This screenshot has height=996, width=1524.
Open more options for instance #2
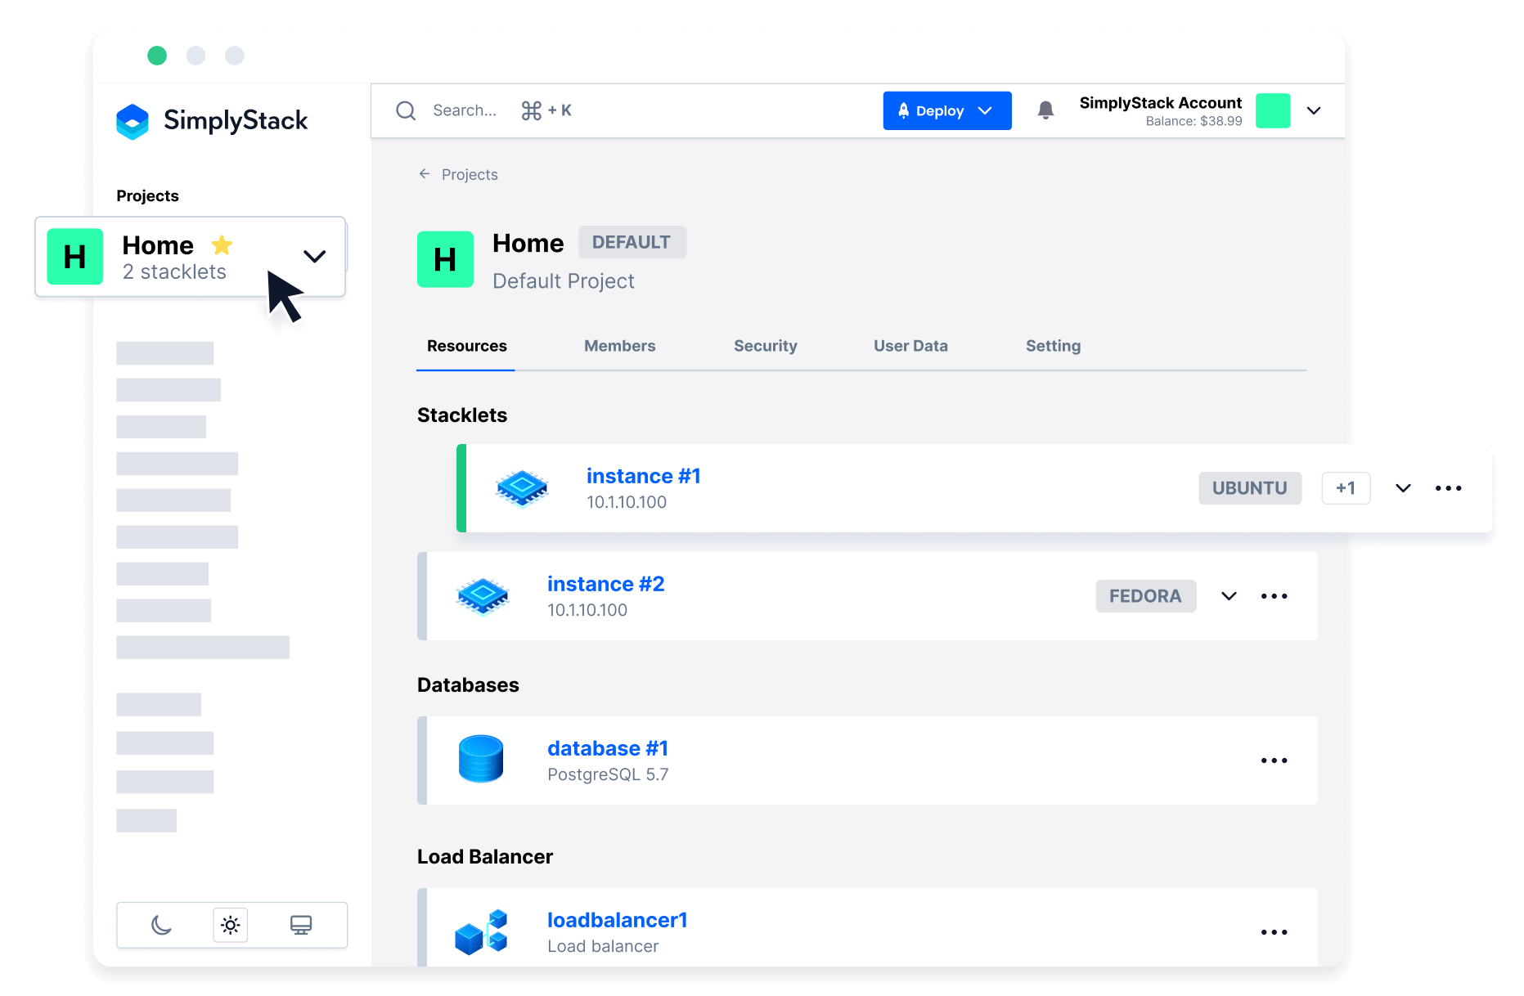click(x=1274, y=596)
